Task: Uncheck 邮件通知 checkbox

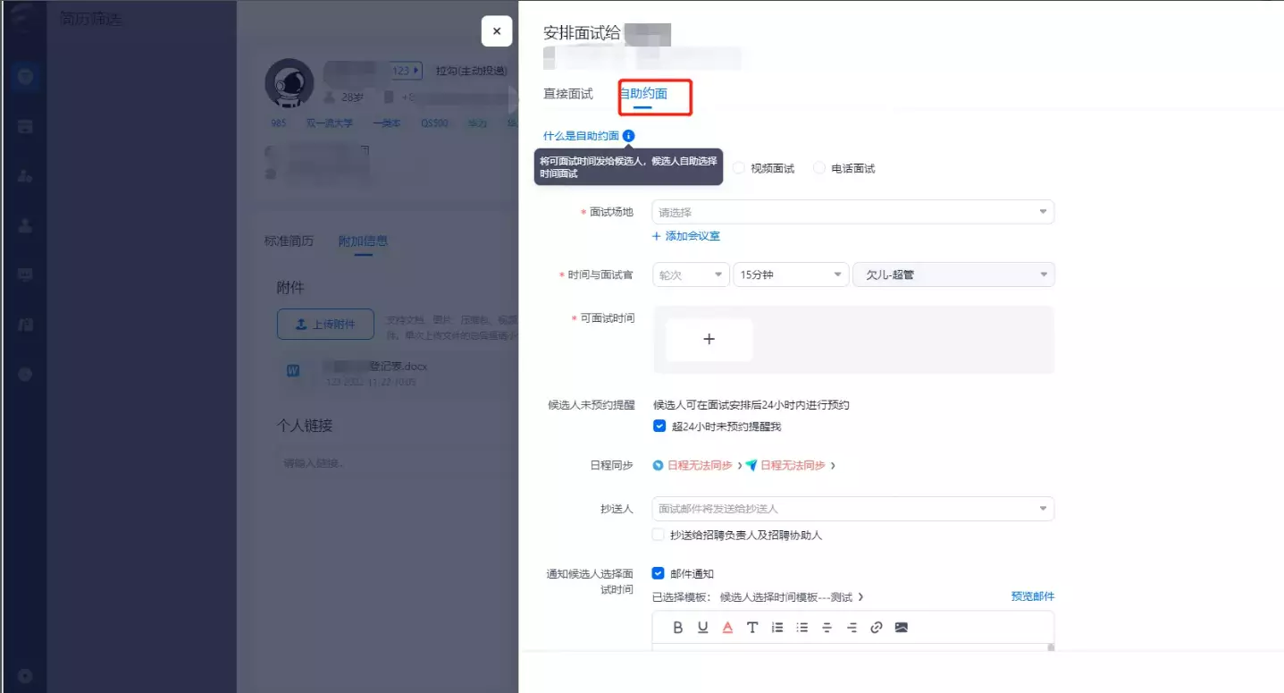Action: (x=659, y=574)
